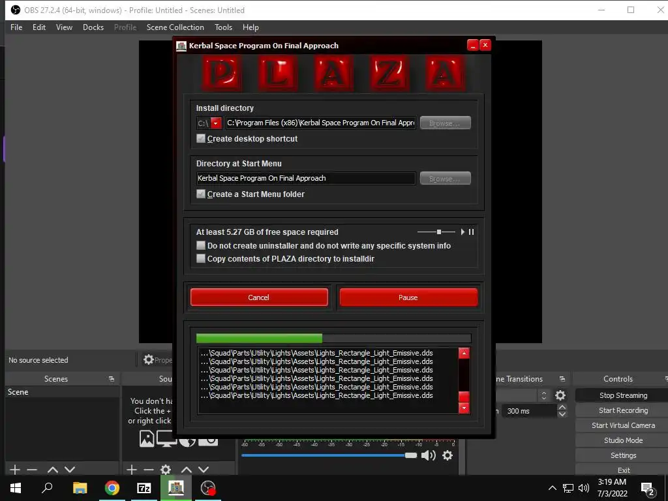Mute audio using speaker icon in OBS mixer

coord(428,455)
